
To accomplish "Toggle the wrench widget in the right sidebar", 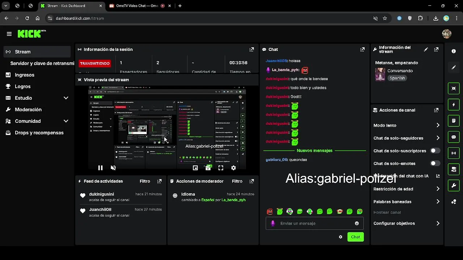I will [x=454, y=186].
